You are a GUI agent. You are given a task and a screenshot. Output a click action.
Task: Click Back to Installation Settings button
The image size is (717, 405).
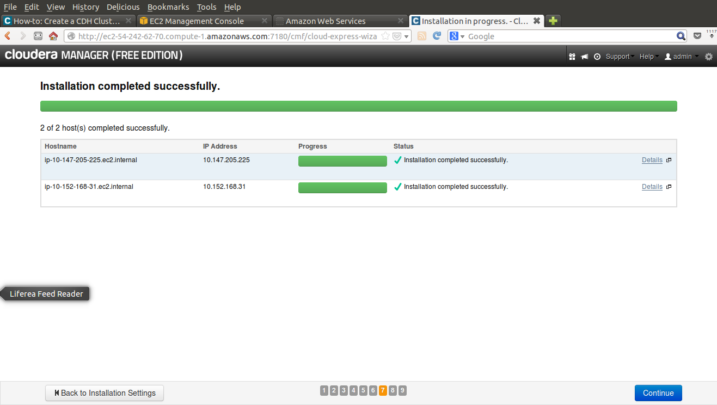[105, 393]
